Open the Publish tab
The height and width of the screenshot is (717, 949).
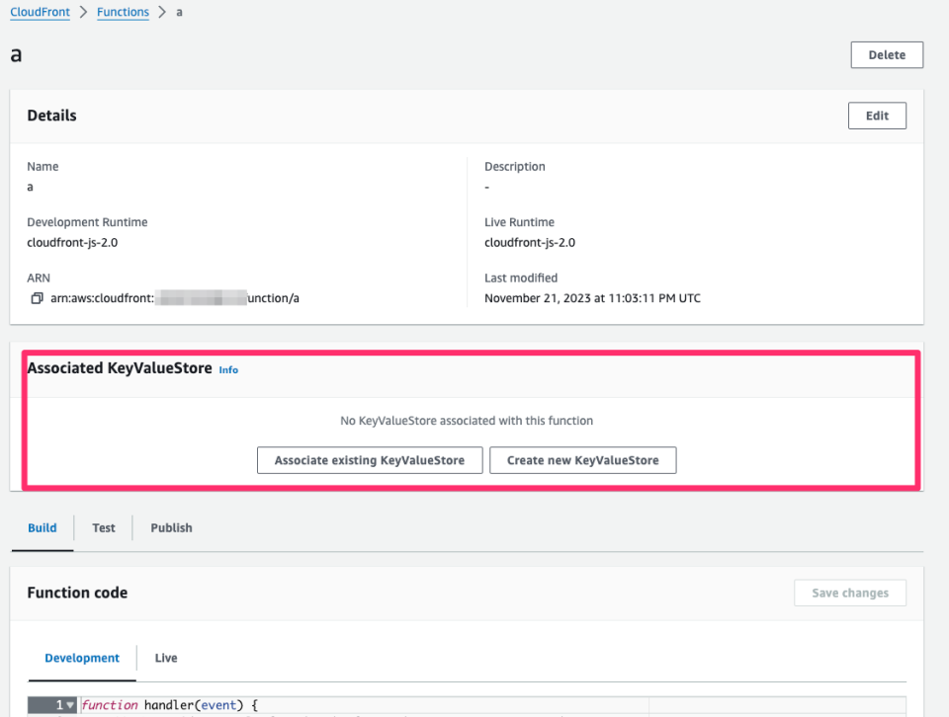point(170,527)
